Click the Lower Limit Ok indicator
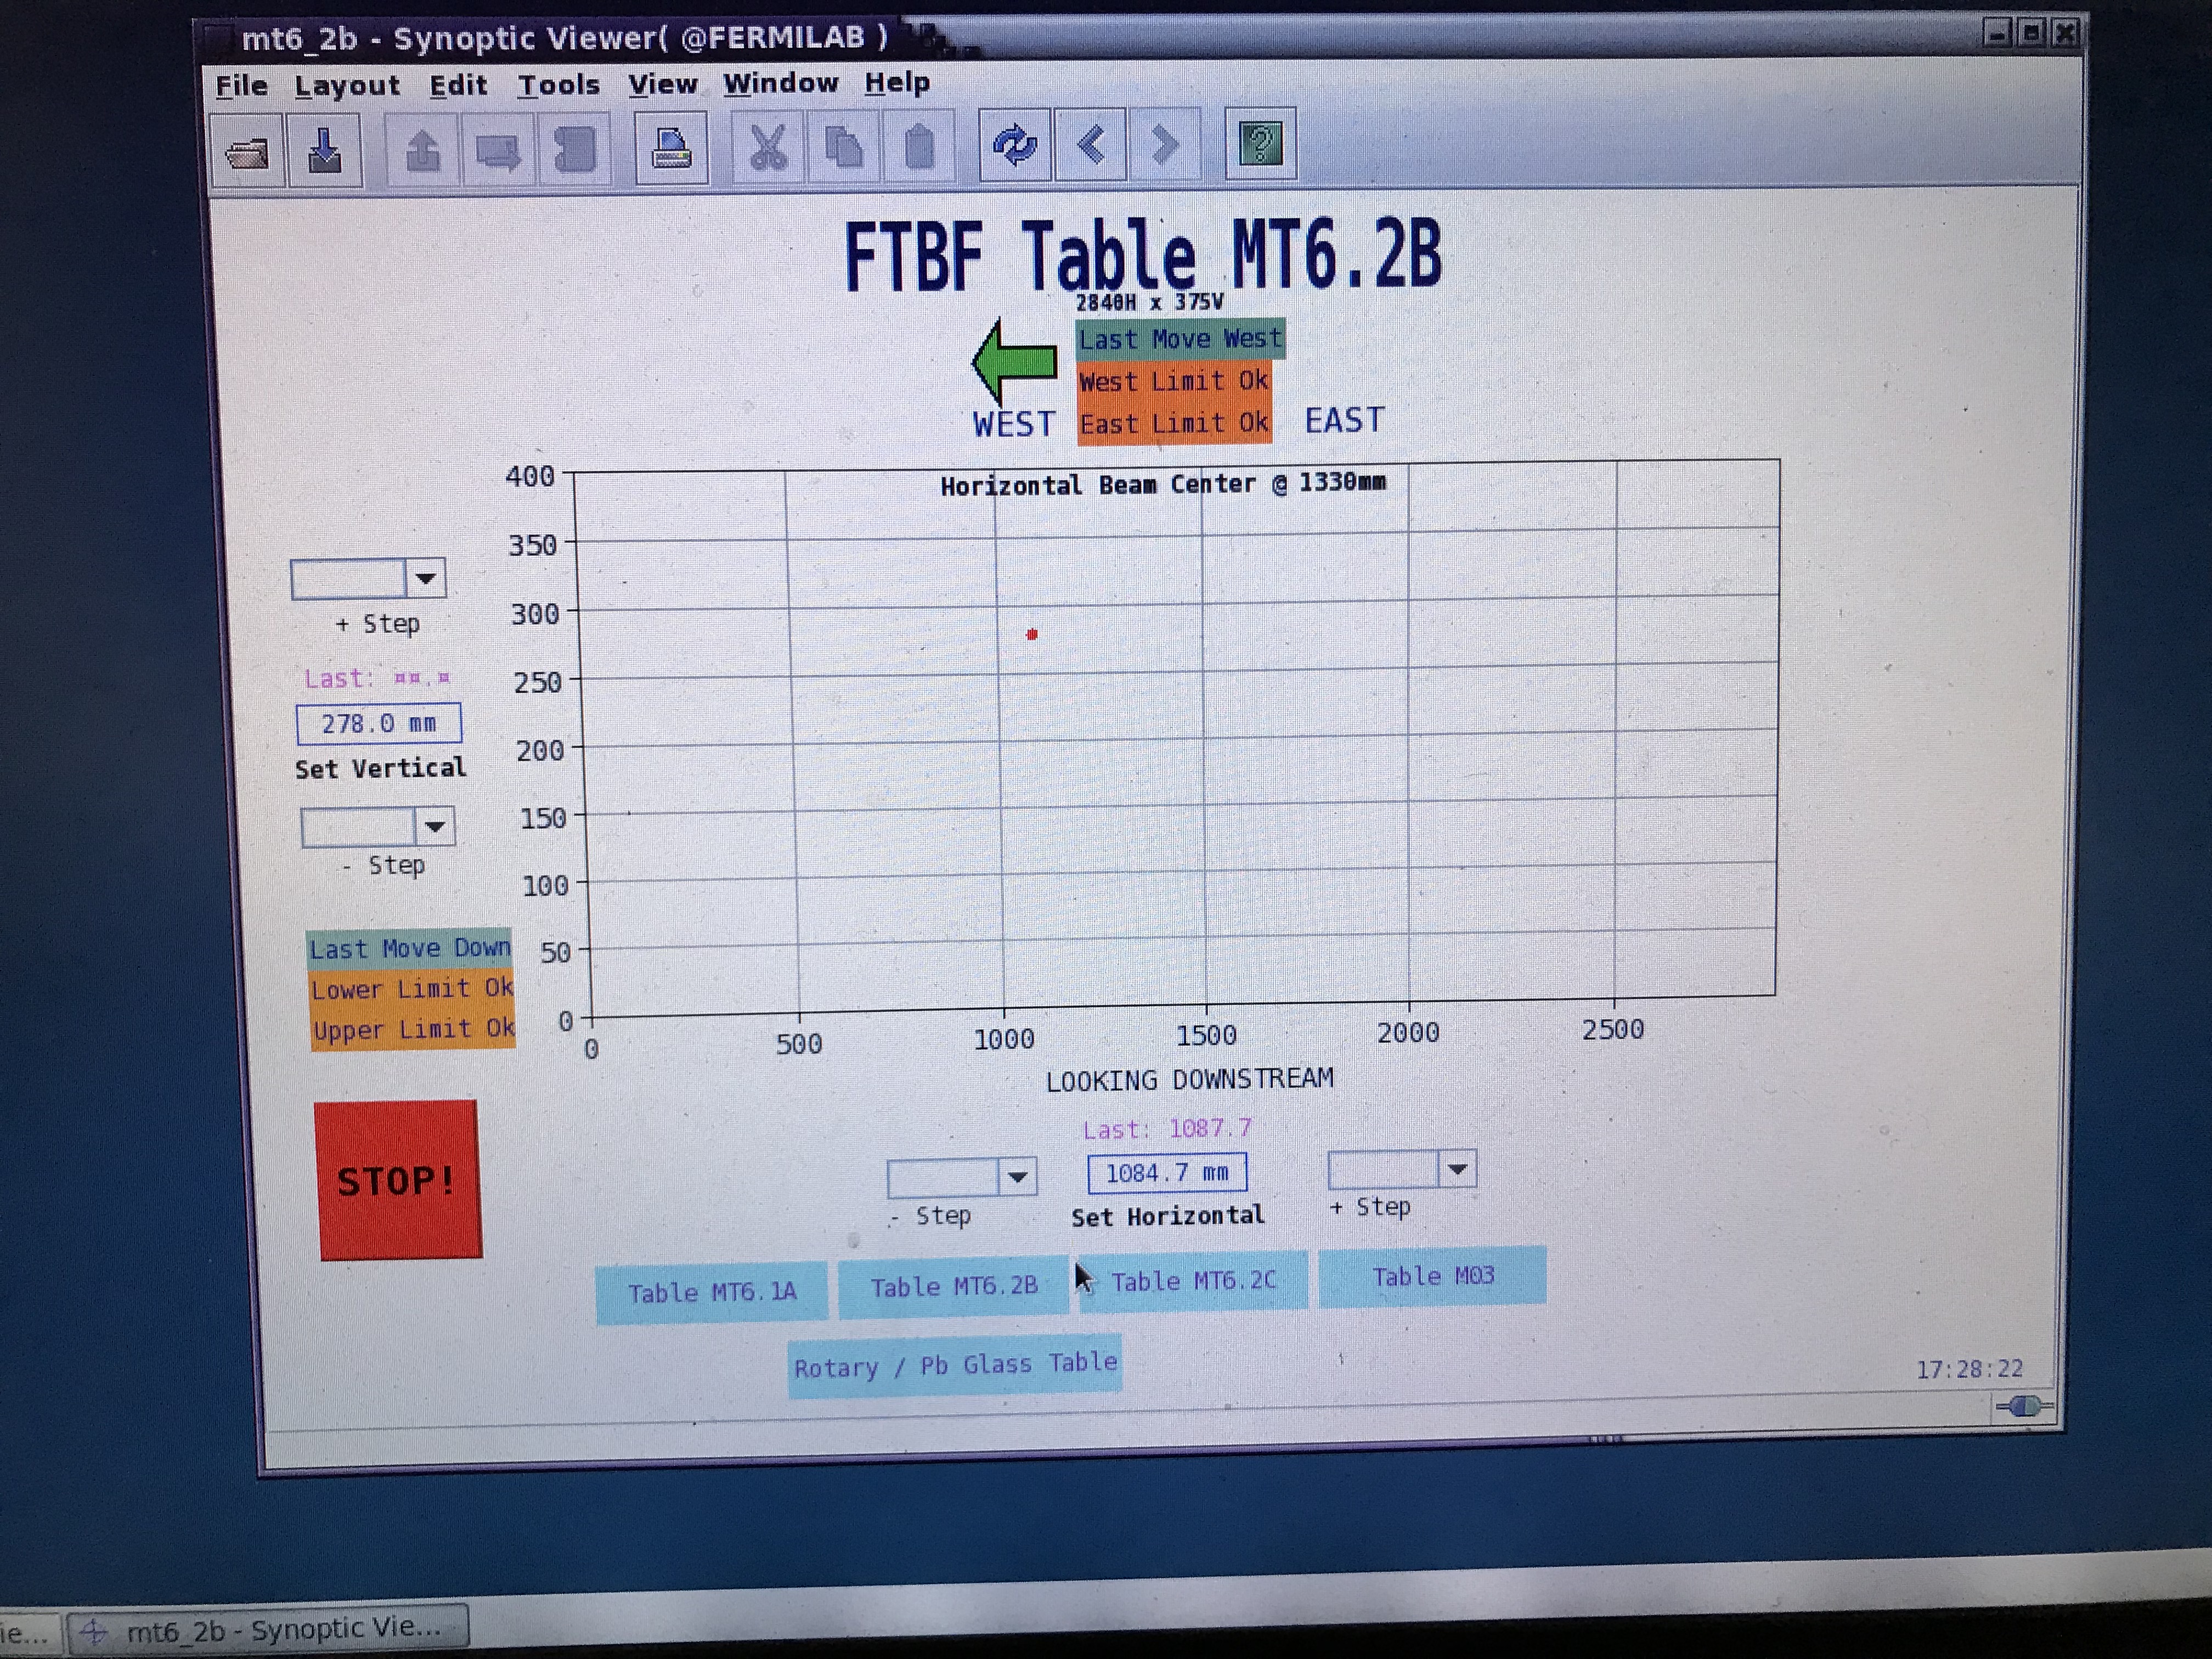This screenshot has width=2212, height=1659. click(411, 989)
